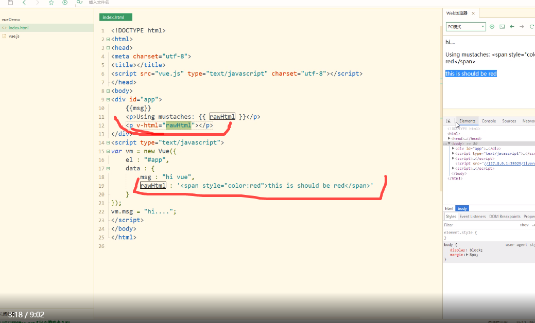Collapse the body node in Elements
535x323 pixels.
pyautogui.click(x=449, y=143)
